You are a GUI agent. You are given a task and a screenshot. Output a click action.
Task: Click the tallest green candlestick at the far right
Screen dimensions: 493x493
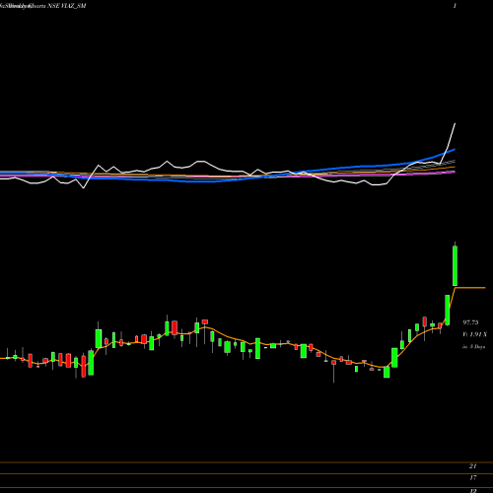pyautogui.click(x=455, y=265)
